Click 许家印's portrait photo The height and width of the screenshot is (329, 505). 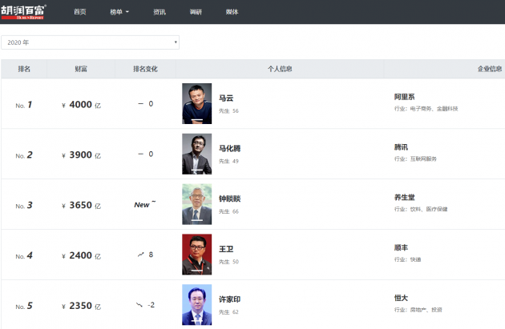(197, 304)
